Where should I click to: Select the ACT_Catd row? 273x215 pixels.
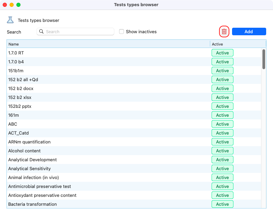tap(134, 133)
